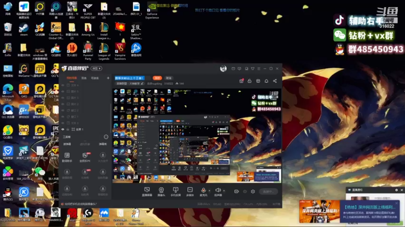Open the mode switch pill beside the logo
The image size is (405, 227).
click(96, 69)
